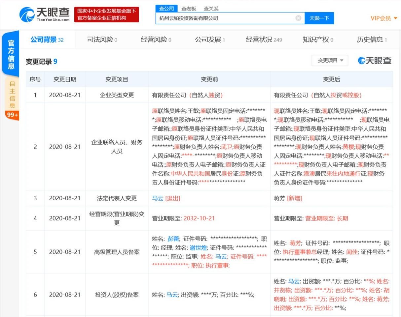Select the 查公司 search tab
This screenshot has width=401, height=317.
coord(166,9)
